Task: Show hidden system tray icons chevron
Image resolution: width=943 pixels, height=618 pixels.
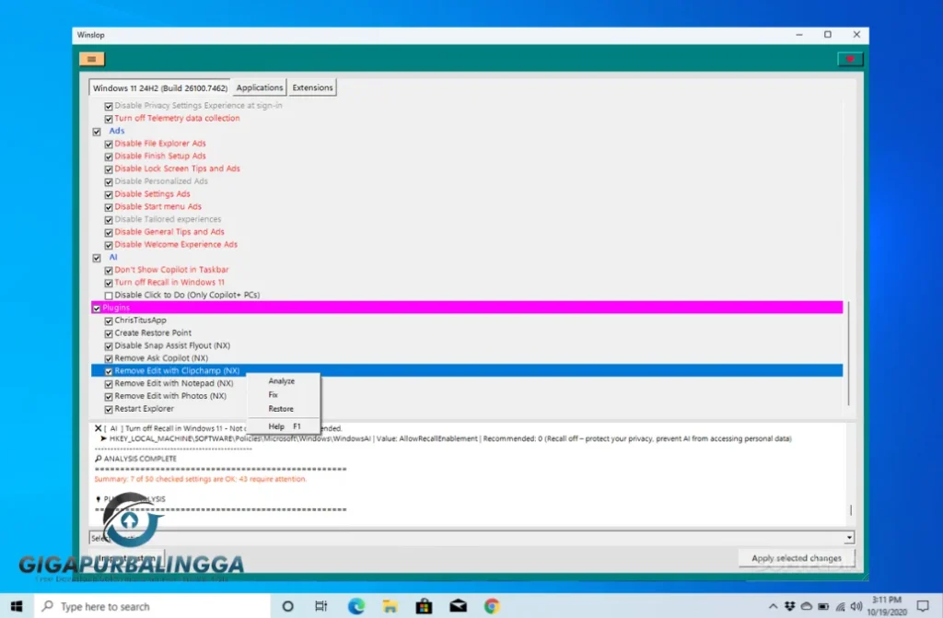Action: click(774, 606)
